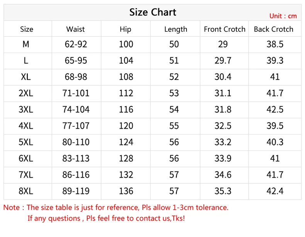The height and width of the screenshot is (237, 305).
Task: Click the M size row label
Action: [x=26, y=44]
